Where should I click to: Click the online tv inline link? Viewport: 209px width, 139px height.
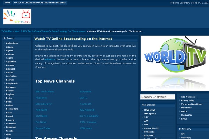49,59
